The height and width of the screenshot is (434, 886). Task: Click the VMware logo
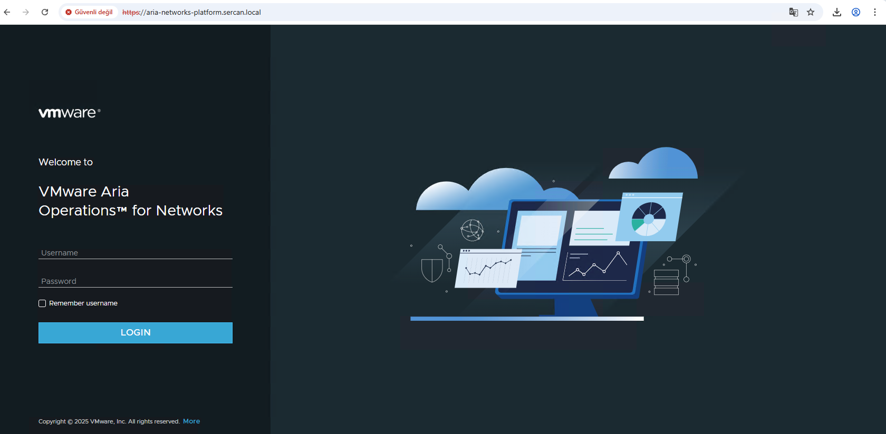[x=69, y=113]
